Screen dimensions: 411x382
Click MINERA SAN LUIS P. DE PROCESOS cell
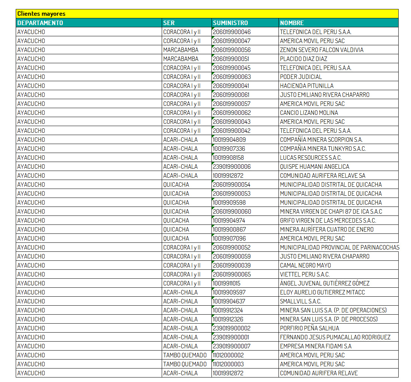click(338, 319)
